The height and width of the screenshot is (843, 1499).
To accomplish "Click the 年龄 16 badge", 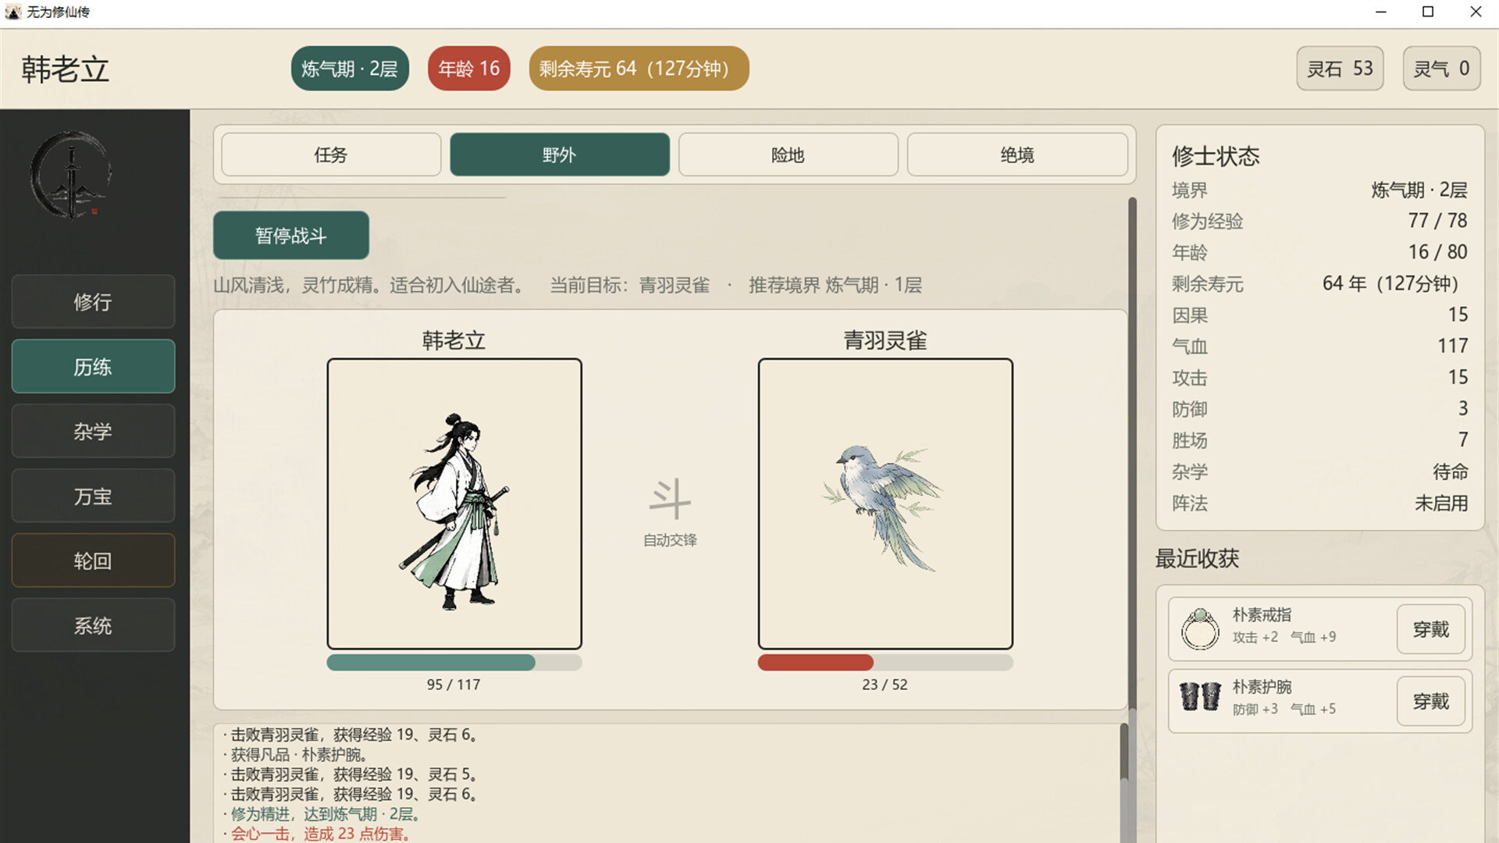I will (469, 69).
